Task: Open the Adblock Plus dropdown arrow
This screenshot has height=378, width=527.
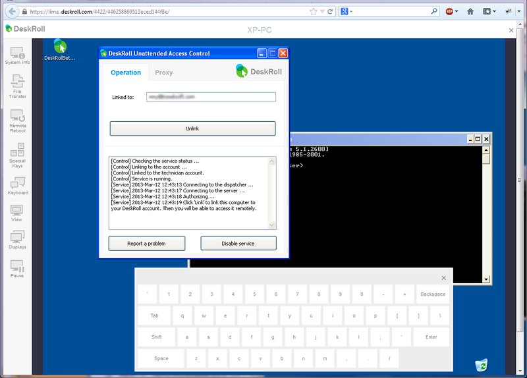Action: pos(457,11)
